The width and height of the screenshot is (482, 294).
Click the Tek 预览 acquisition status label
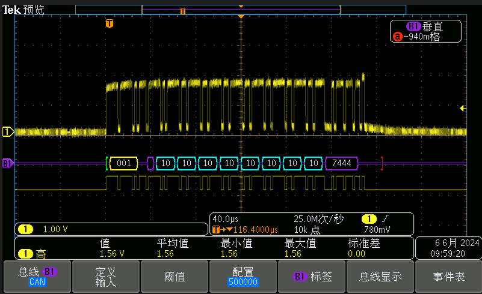(23, 10)
